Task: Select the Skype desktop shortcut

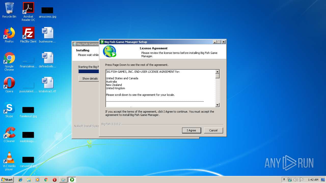Action: coord(9,110)
